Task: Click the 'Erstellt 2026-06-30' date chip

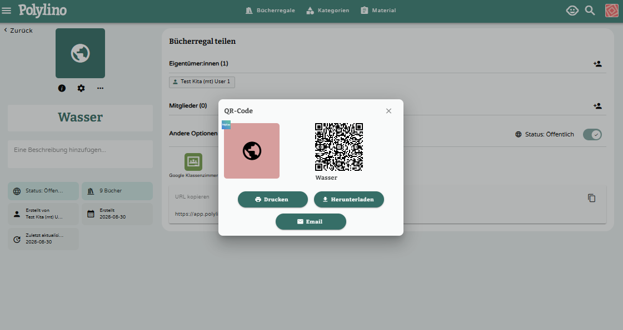Action: pos(117,214)
